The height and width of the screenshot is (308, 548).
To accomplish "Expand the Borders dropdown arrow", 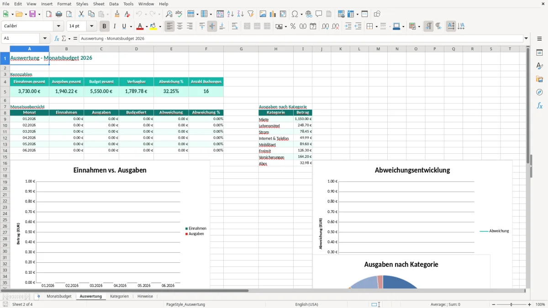I will (x=376, y=26).
